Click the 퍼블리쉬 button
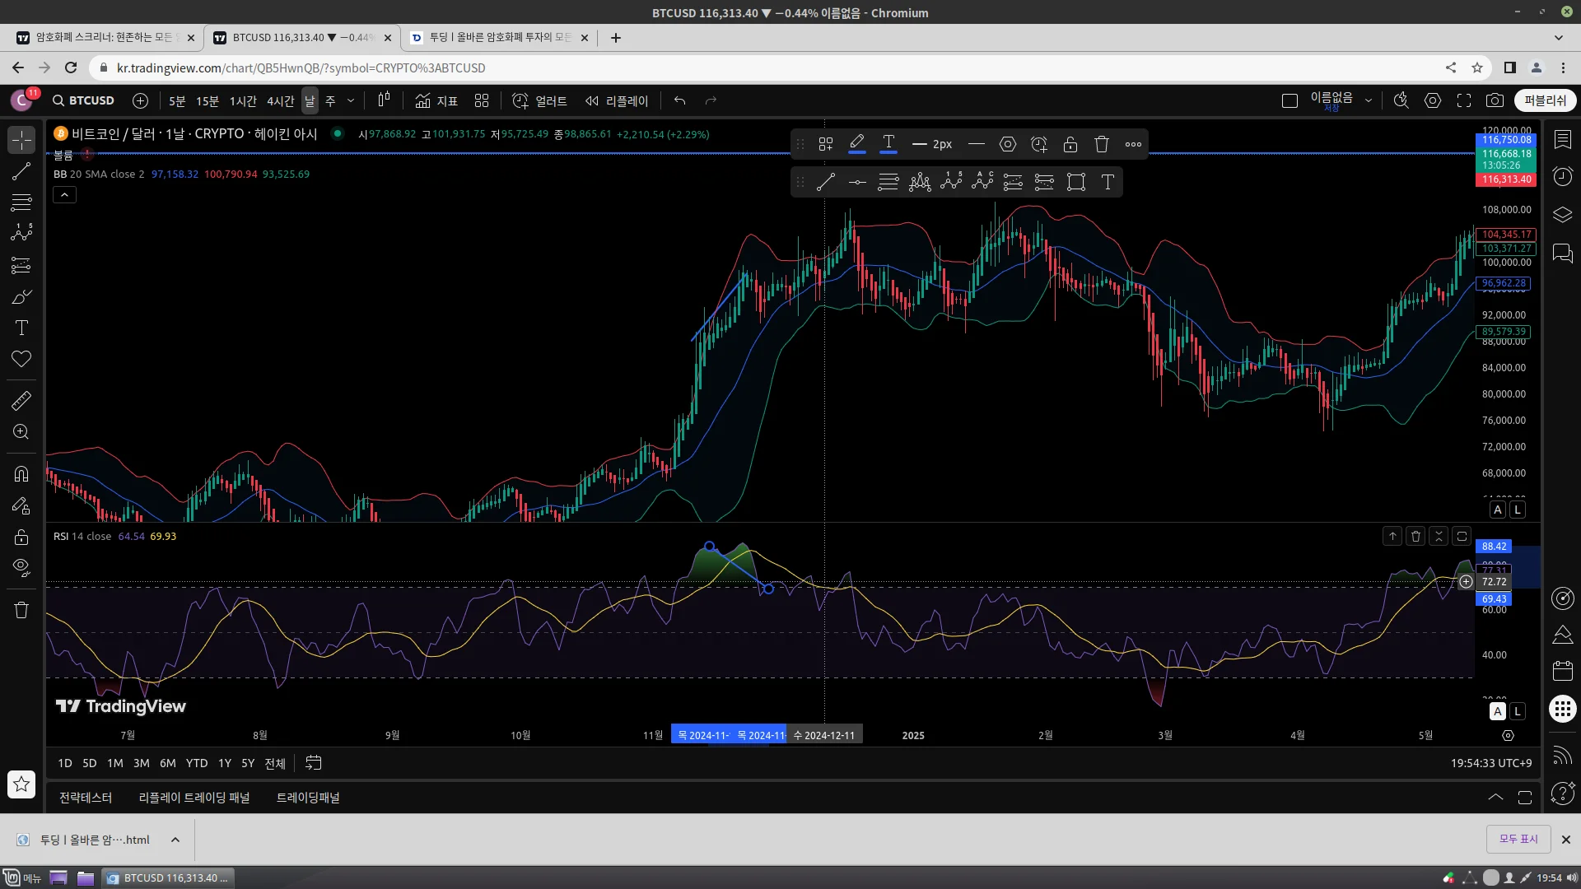Viewport: 1581px width, 889px height. (x=1545, y=100)
